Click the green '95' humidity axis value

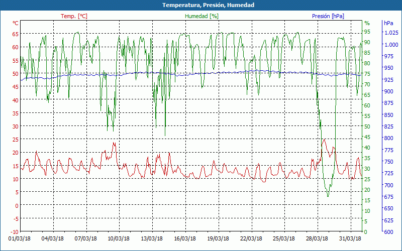click(x=367, y=32)
